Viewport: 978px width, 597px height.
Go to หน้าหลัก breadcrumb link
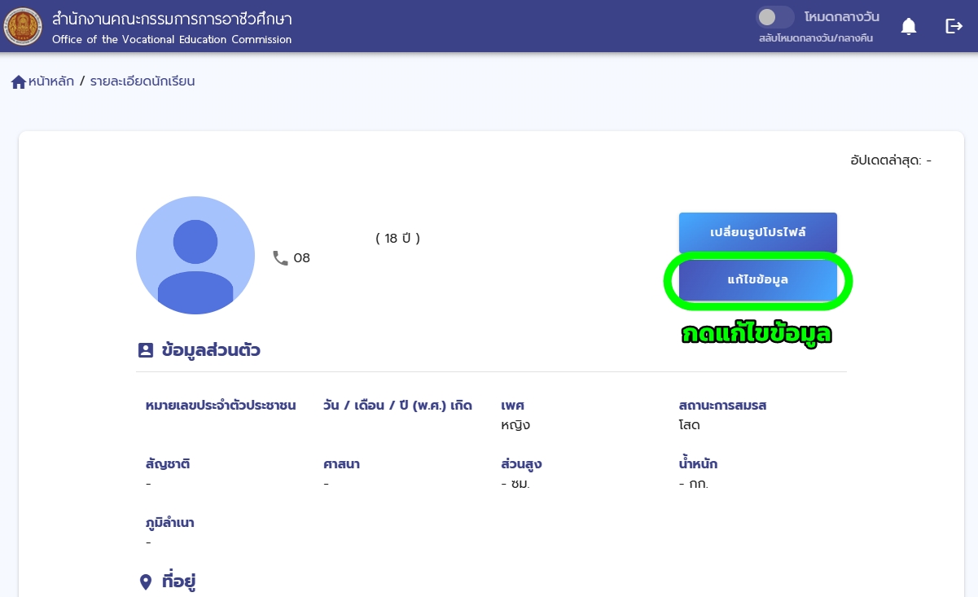pos(50,81)
